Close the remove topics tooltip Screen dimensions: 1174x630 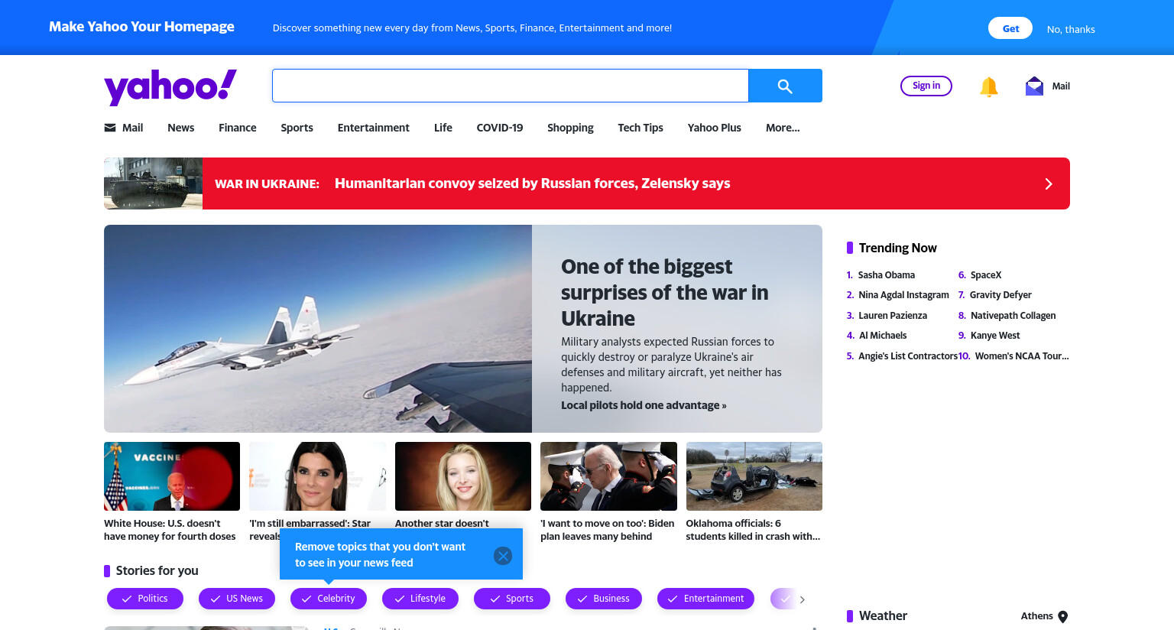coord(503,556)
